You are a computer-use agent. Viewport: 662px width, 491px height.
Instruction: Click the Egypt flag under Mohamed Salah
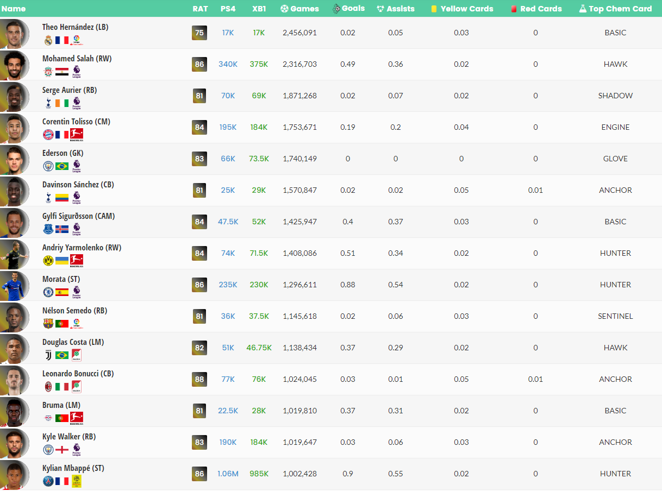[62, 72]
